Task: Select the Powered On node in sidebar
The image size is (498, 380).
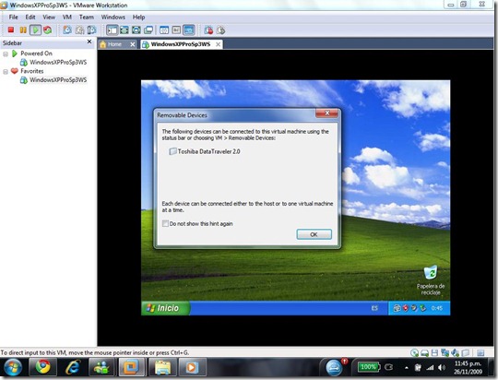Action: 36,53
